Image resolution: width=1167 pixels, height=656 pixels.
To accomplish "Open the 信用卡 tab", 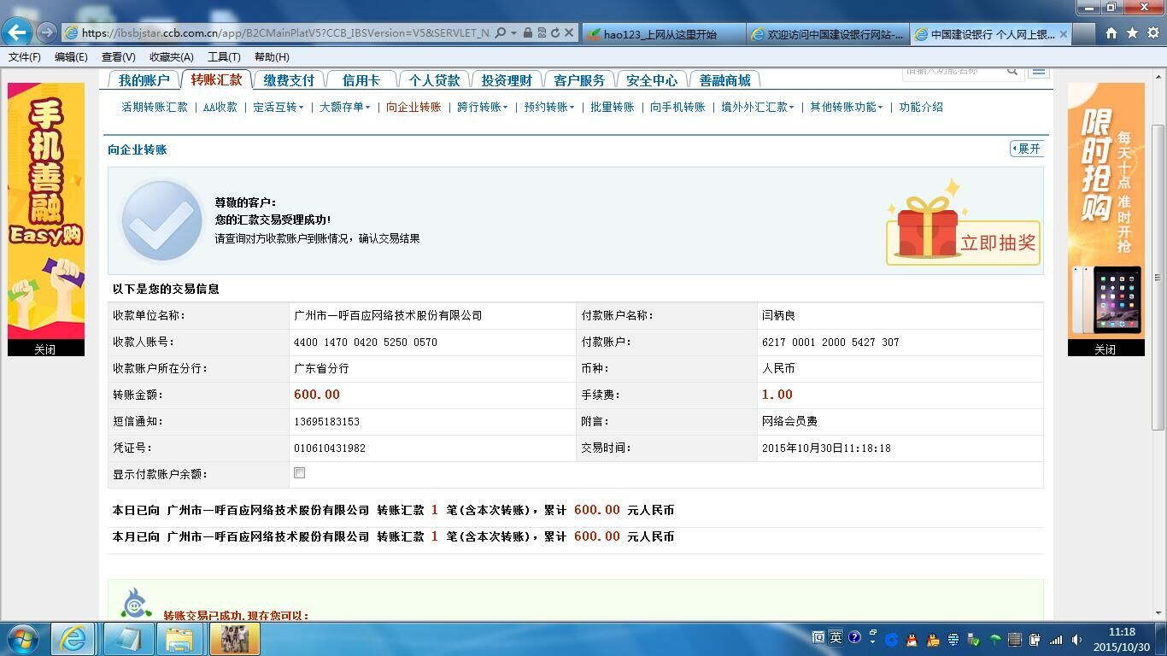I will (361, 80).
